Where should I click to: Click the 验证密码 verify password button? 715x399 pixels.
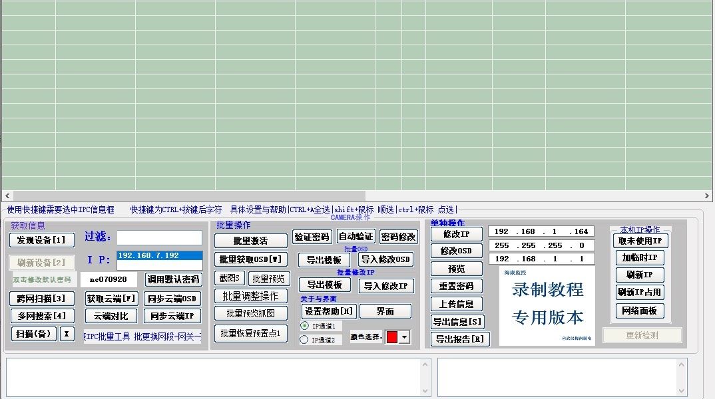[x=312, y=237]
